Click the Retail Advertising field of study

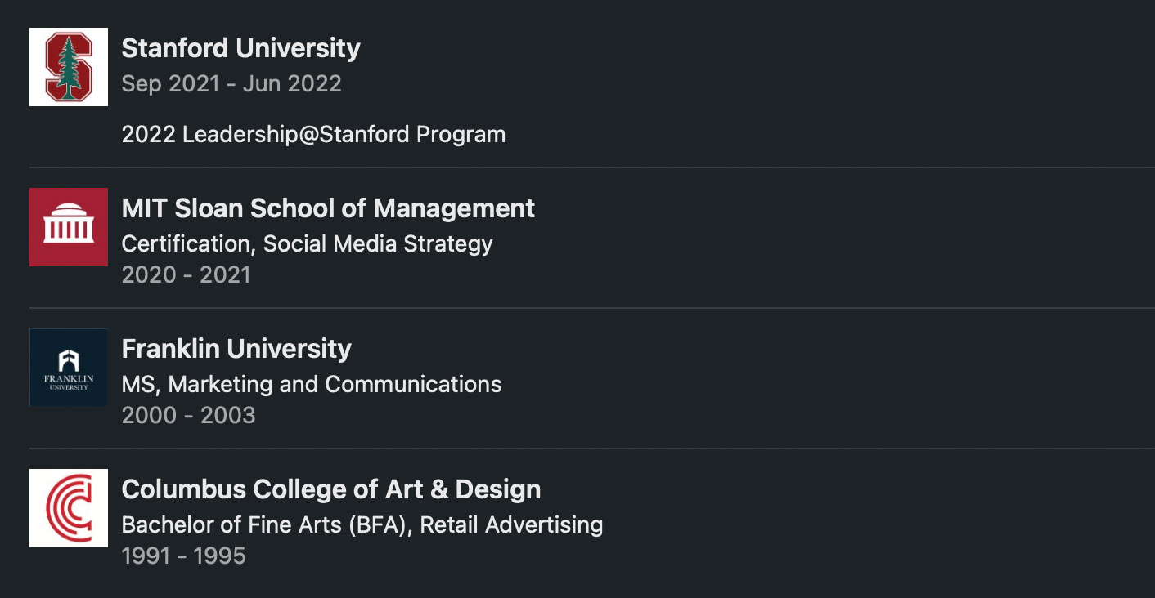512,524
